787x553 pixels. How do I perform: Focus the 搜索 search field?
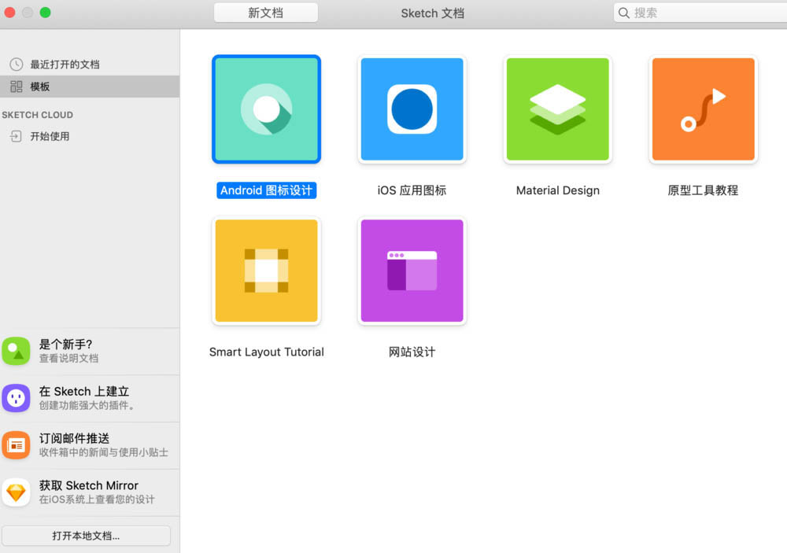pos(700,13)
